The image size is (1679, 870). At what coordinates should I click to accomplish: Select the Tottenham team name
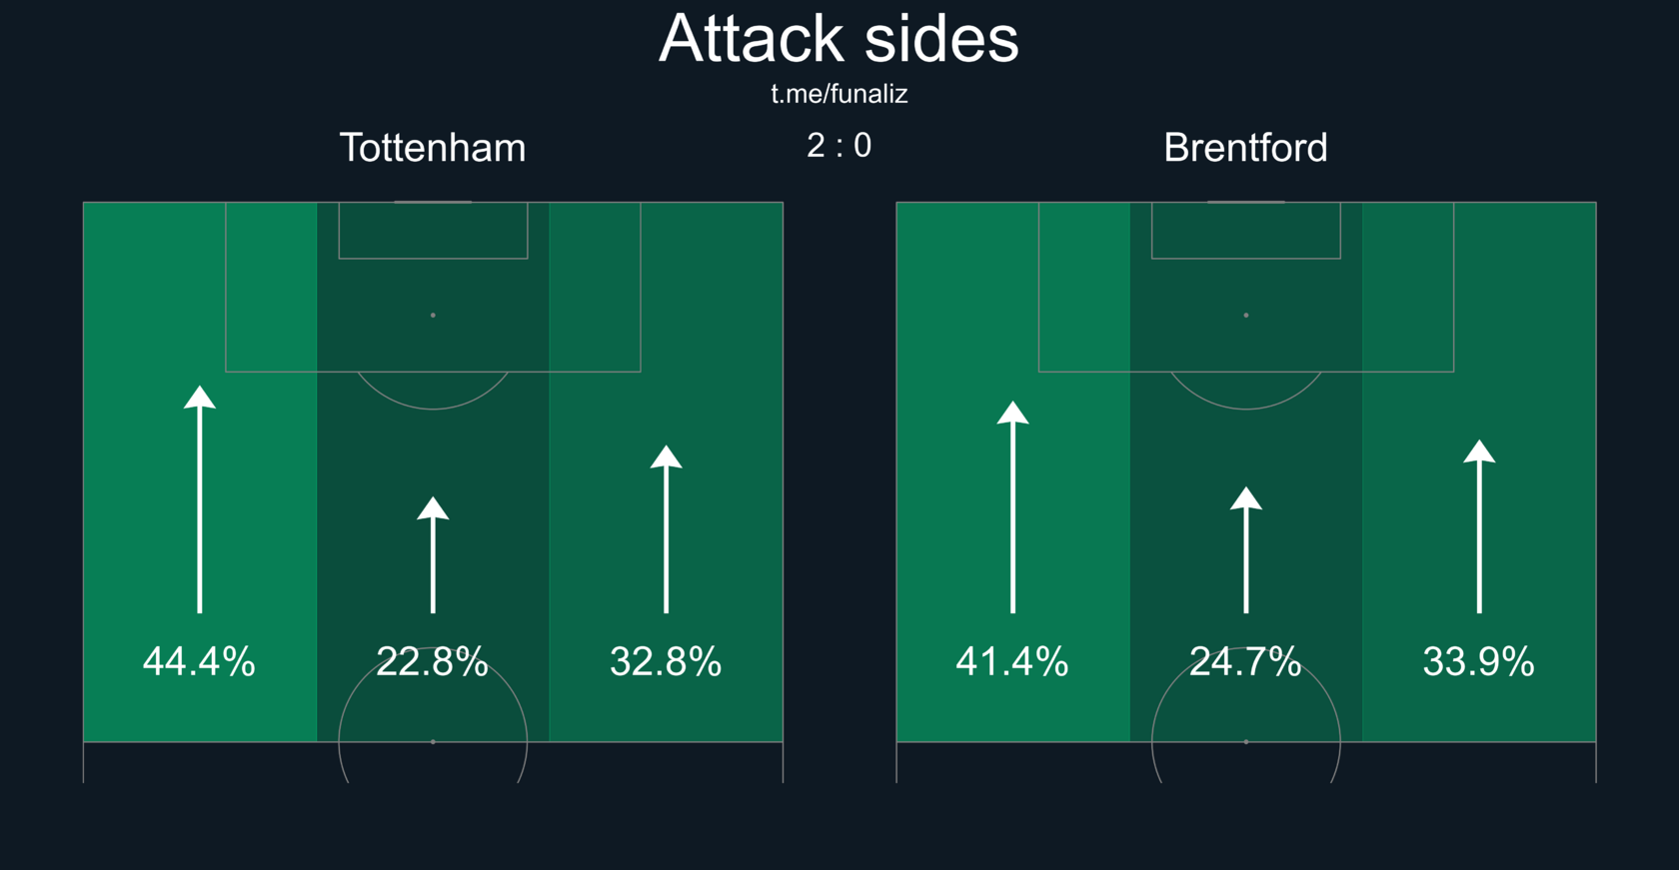click(433, 148)
